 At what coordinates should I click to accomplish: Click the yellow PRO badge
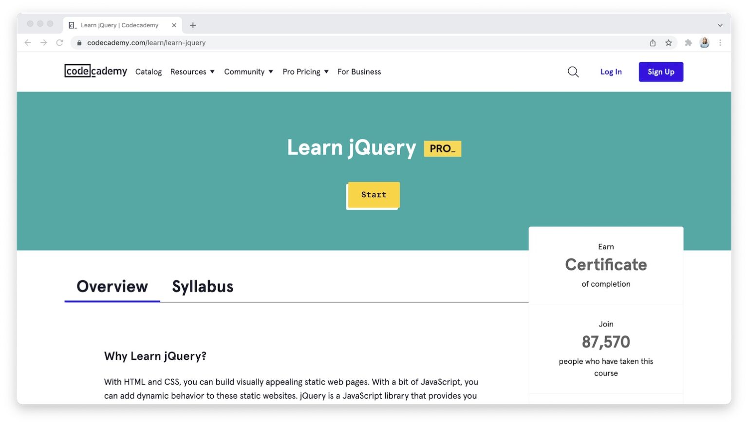(442, 148)
